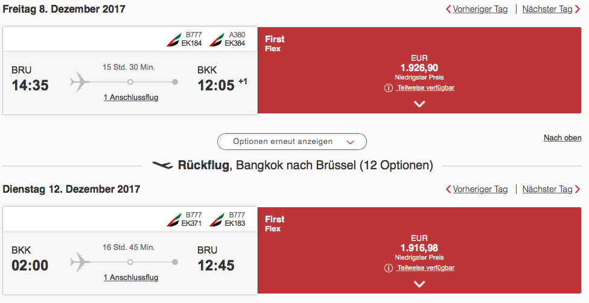Click the Emirates logo next to EK183

pos(217,220)
